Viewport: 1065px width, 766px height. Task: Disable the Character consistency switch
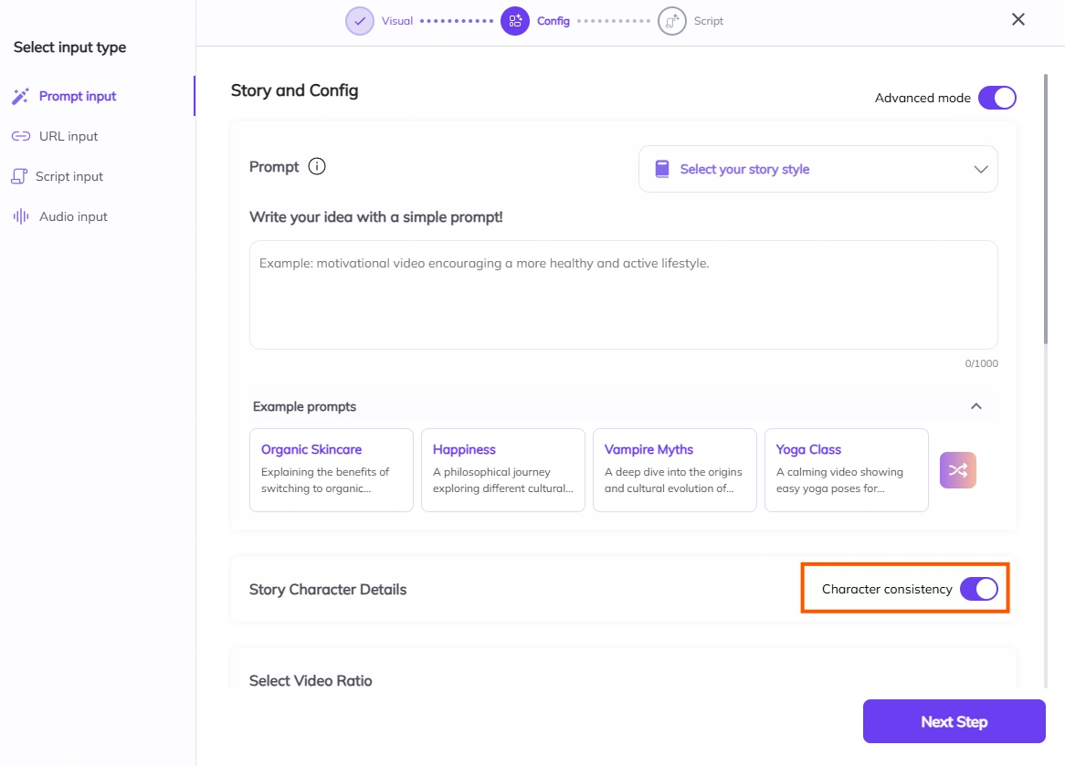click(979, 589)
